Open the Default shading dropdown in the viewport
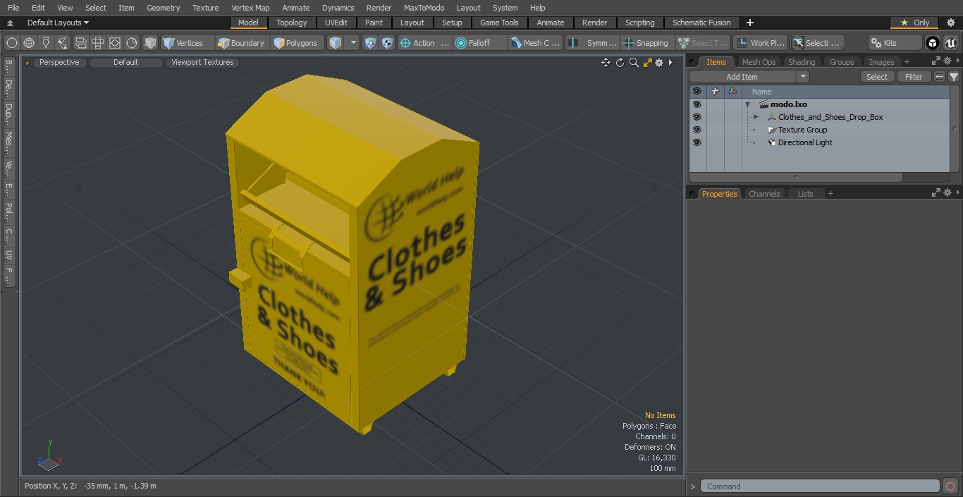The width and height of the screenshot is (963, 497). pyautogui.click(x=126, y=63)
